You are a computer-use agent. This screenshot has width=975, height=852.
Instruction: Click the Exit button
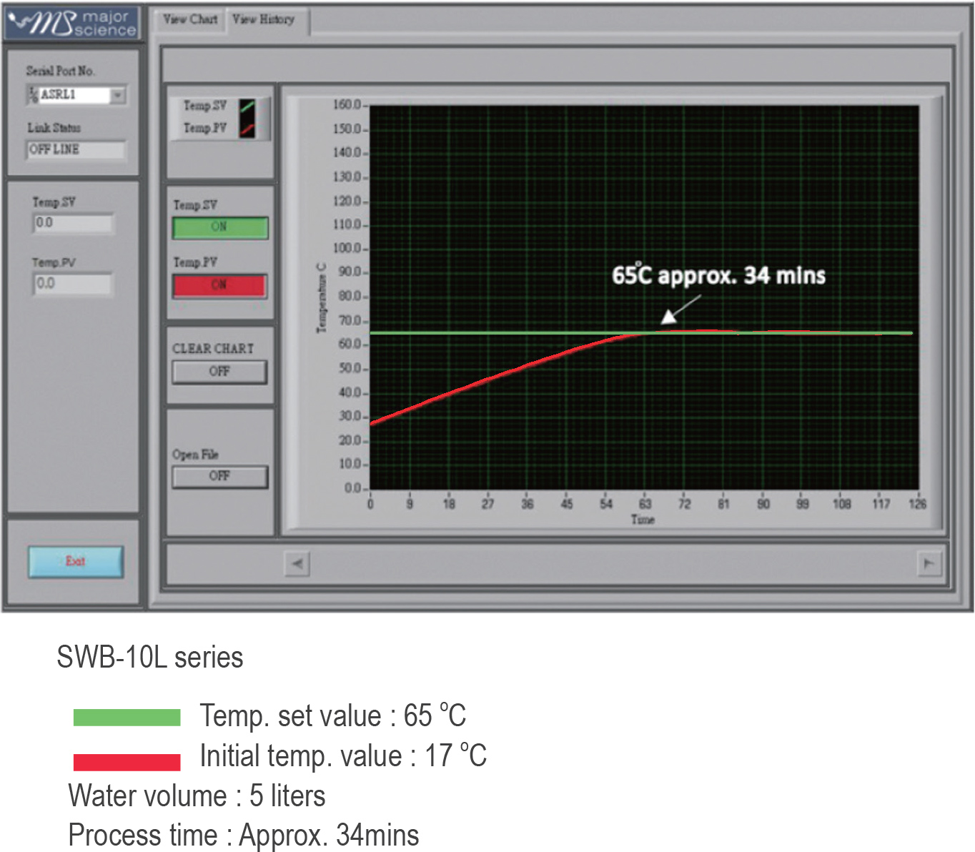click(x=76, y=562)
